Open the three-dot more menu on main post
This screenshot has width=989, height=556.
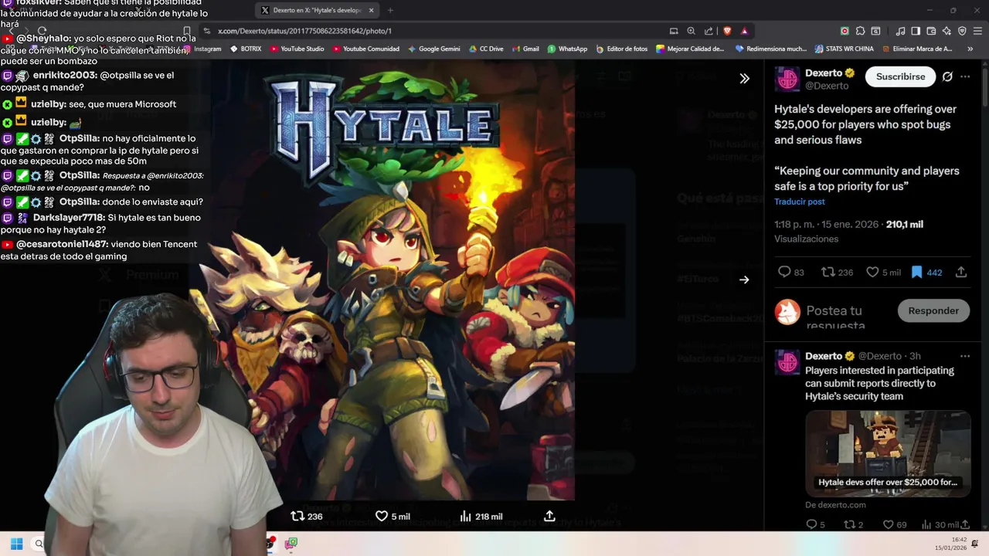[x=965, y=76]
